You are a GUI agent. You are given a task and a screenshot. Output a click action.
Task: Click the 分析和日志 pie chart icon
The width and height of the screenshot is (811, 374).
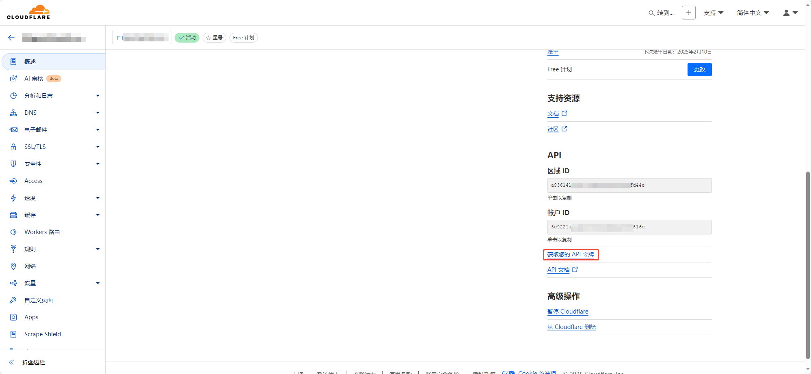click(x=13, y=96)
